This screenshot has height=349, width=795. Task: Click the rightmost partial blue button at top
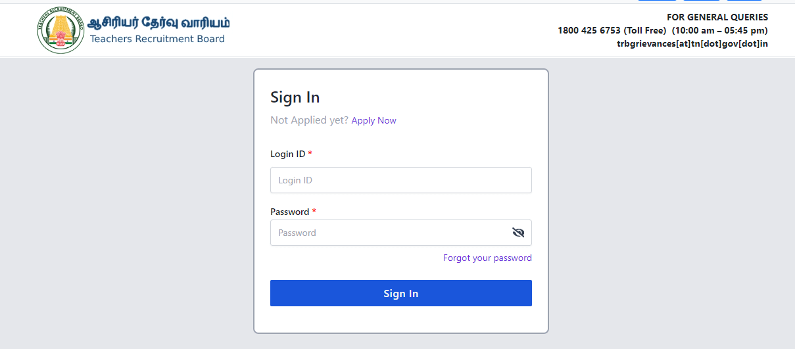point(744,1)
